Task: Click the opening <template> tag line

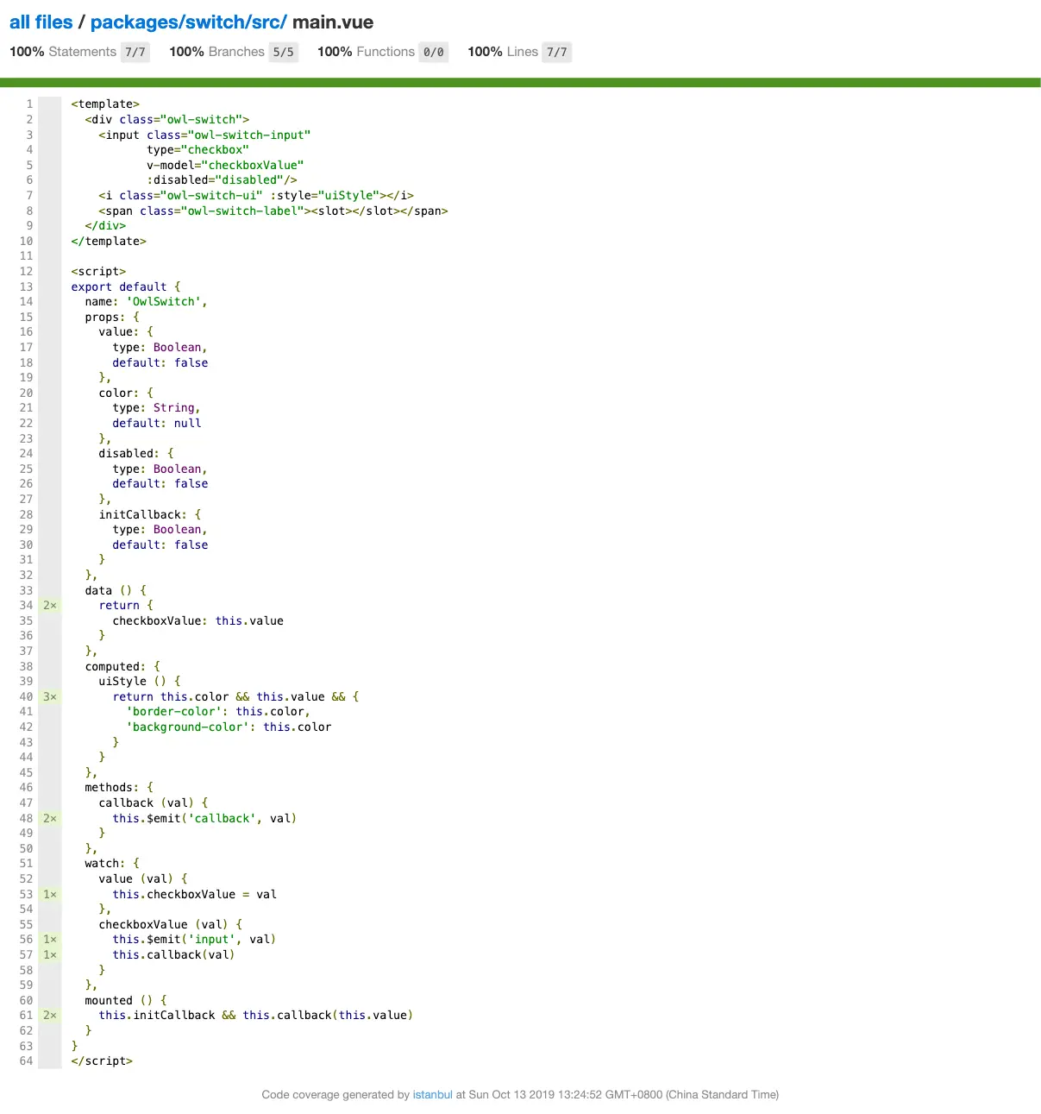Action: pyautogui.click(x=105, y=104)
